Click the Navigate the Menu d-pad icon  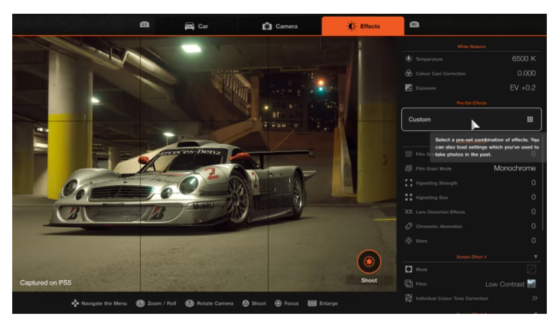point(75,303)
